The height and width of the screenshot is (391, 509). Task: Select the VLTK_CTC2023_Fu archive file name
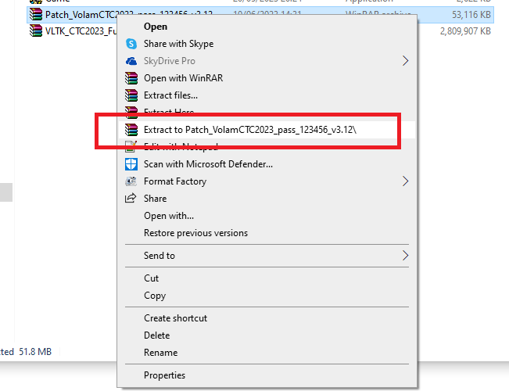click(81, 31)
